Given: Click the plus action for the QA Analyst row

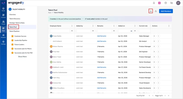Looking at the screenshot, I should point(154,41).
